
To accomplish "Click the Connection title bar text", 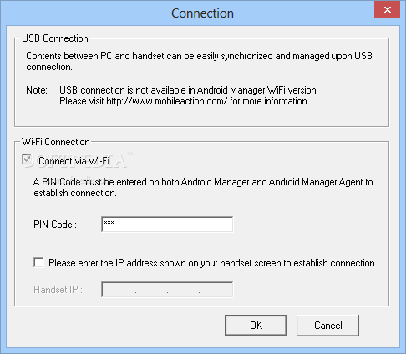I will [x=202, y=13].
